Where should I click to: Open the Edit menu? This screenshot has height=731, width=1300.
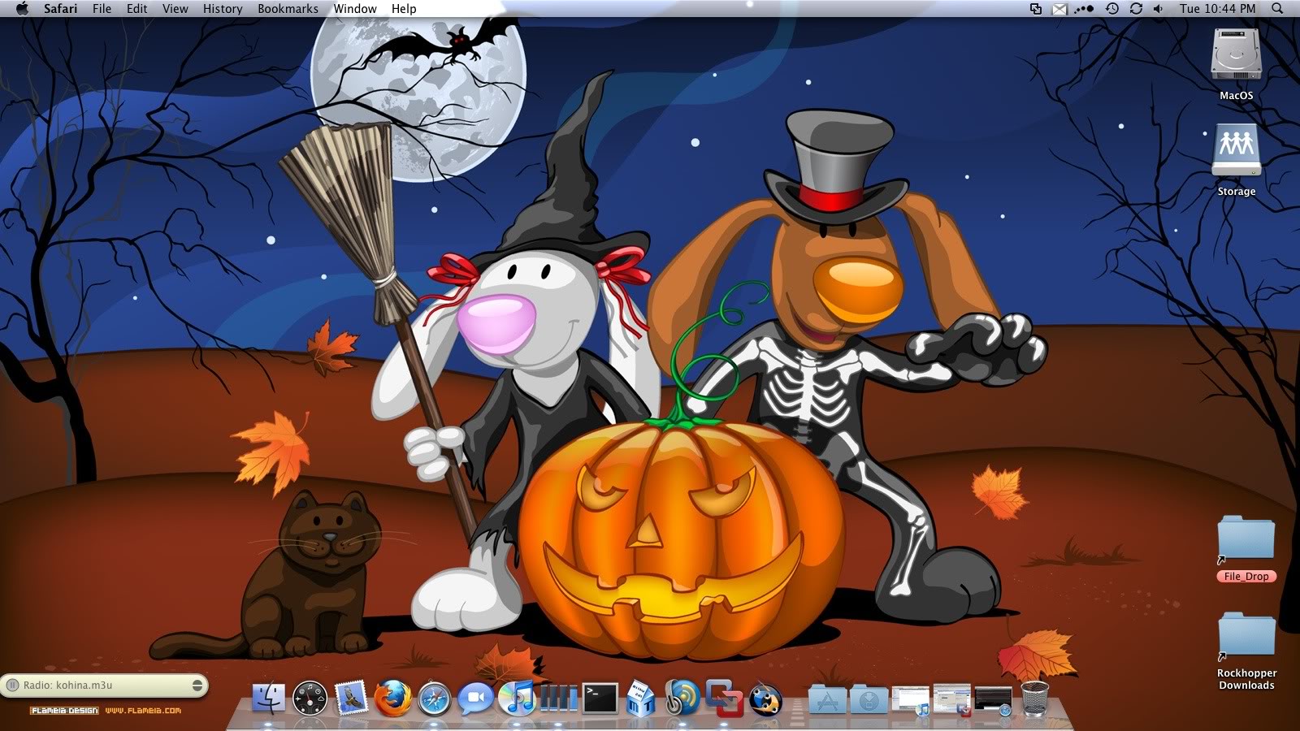pos(136,8)
